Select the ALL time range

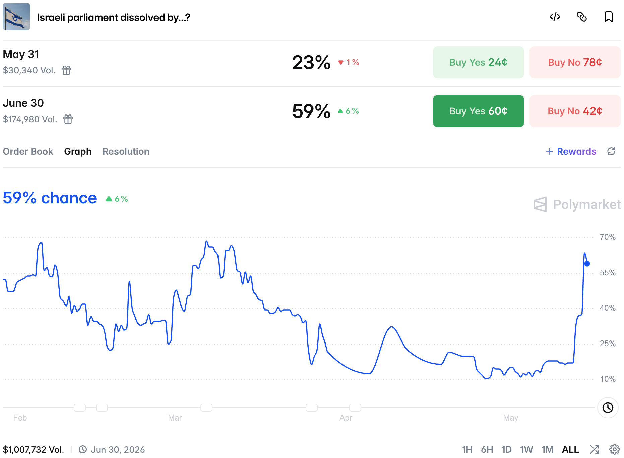click(x=570, y=449)
